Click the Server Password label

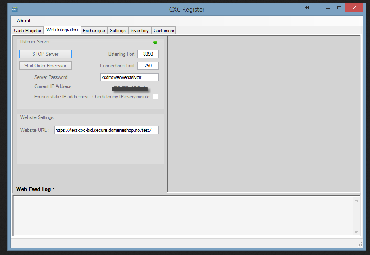pos(51,77)
